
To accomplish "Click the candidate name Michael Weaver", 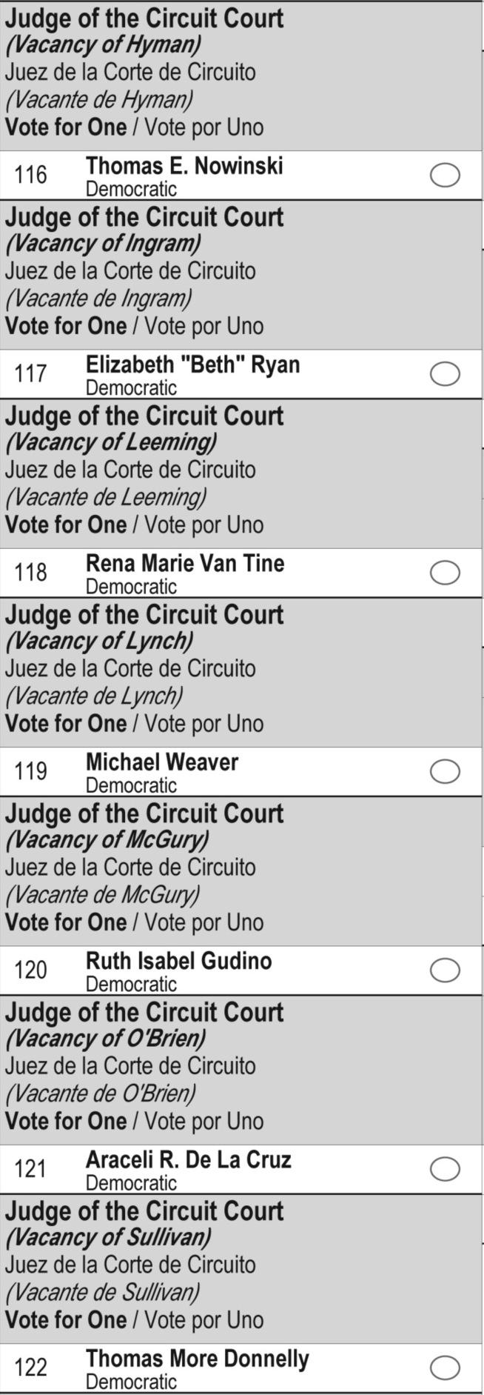I will pyautogui.click(x=162, y=762).
